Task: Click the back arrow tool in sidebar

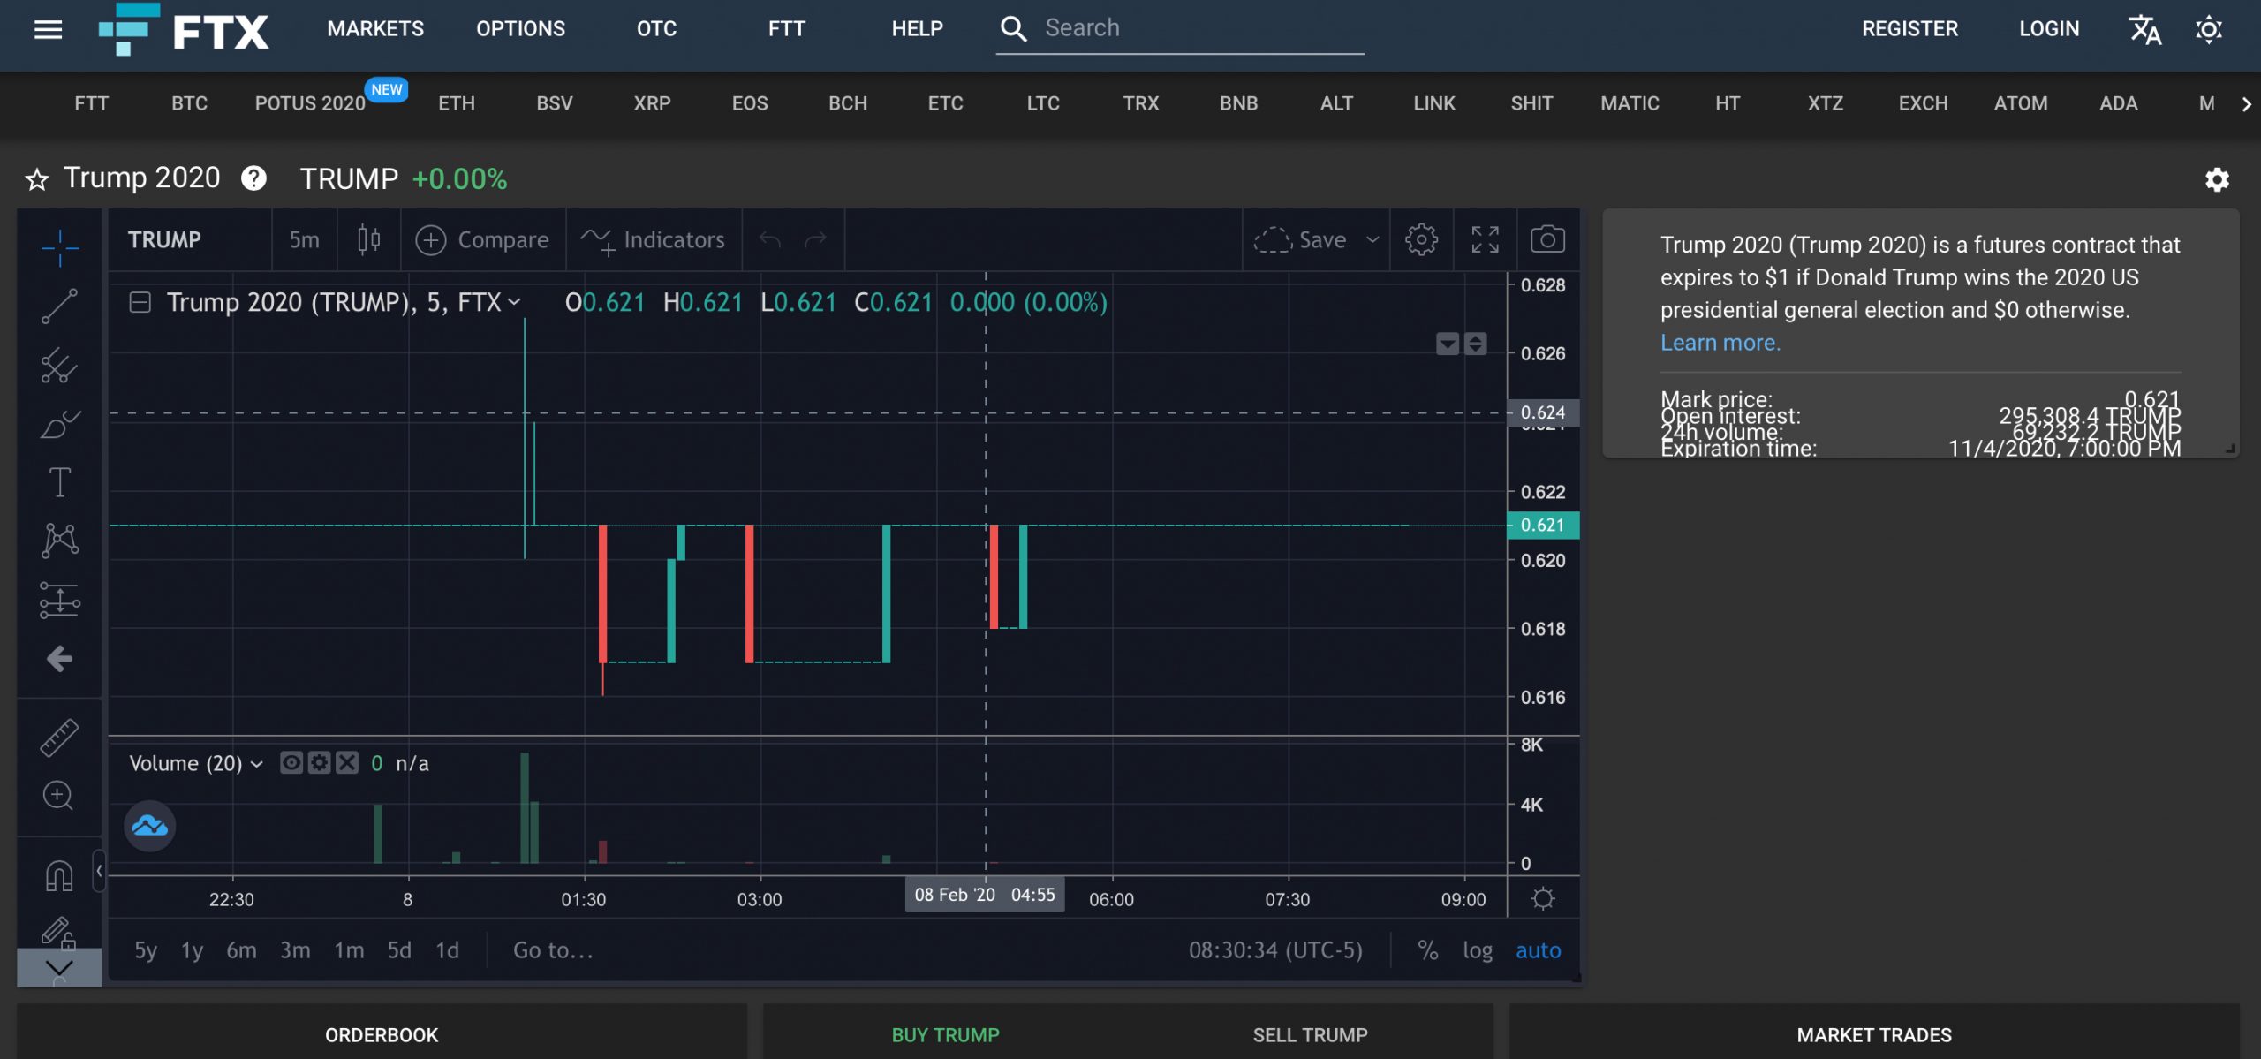Action: (59, 658)
